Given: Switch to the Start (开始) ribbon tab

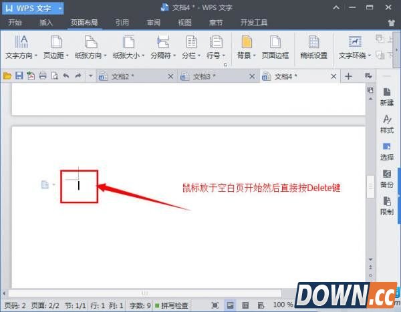Looking at the screenshot, I should tap(15, 23).
